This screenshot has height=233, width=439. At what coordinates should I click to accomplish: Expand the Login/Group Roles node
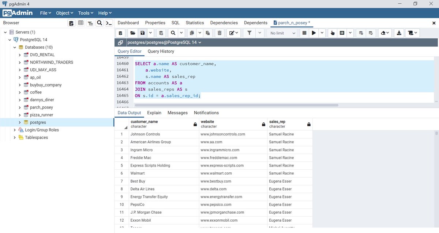15,130
